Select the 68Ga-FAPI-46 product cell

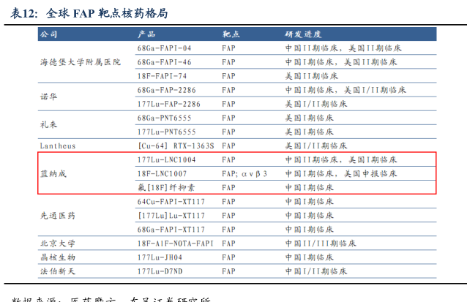164,62
